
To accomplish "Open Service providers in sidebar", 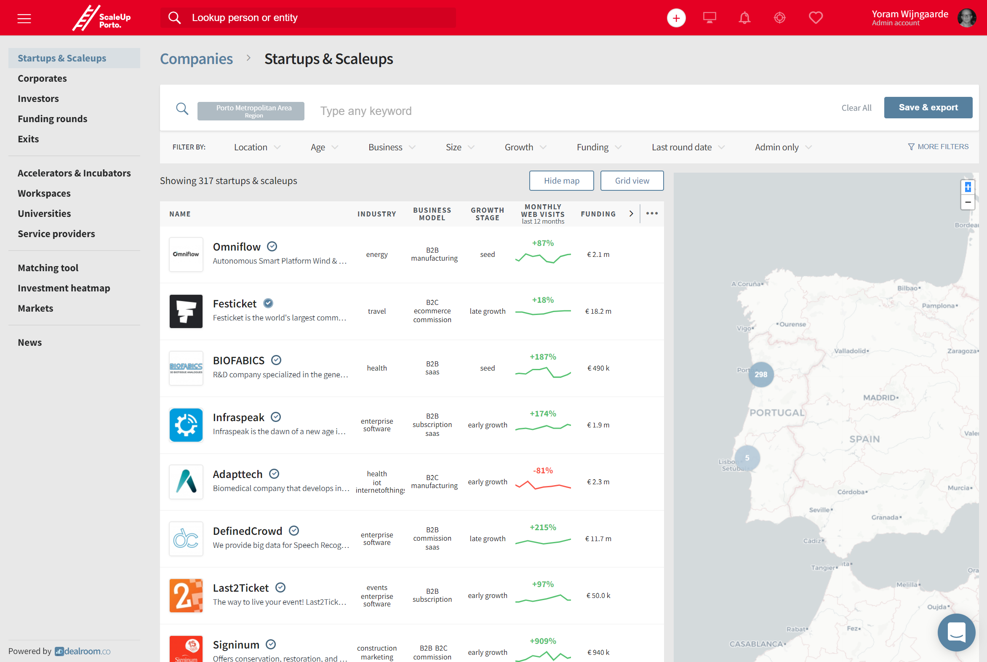I will [56, 234].
